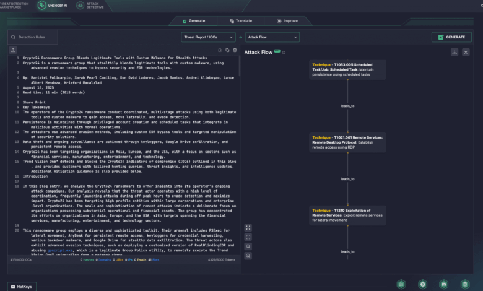The height and width of the screenshot is (291, 483).
Task: Click the gpscript.exe link in editor
Action: pyautogui.click(x=60, y=250)
